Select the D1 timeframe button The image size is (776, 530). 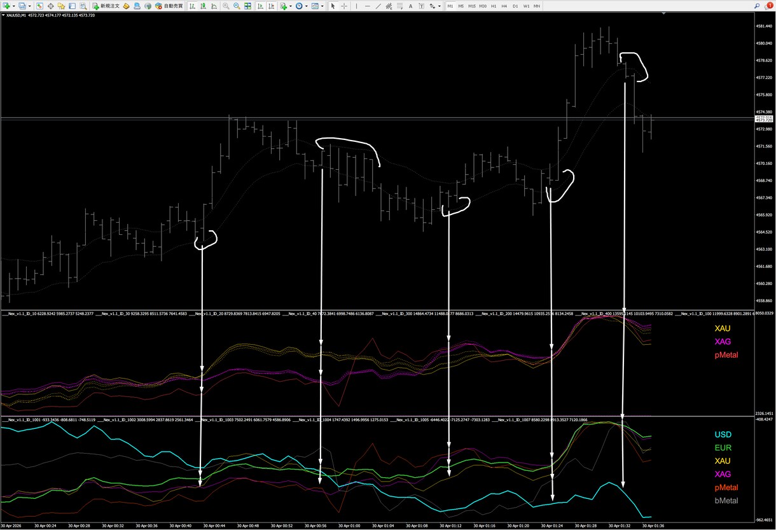(515, 6)
